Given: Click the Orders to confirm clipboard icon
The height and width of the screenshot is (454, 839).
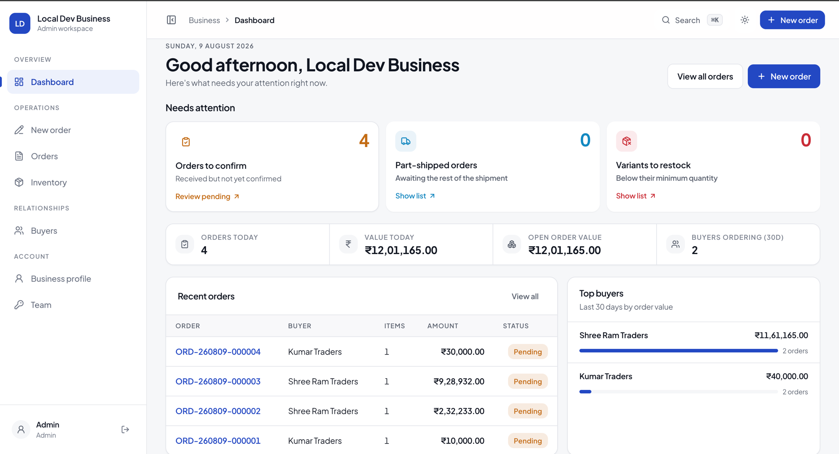Looking at the screenshot, I should coord(186,142).
